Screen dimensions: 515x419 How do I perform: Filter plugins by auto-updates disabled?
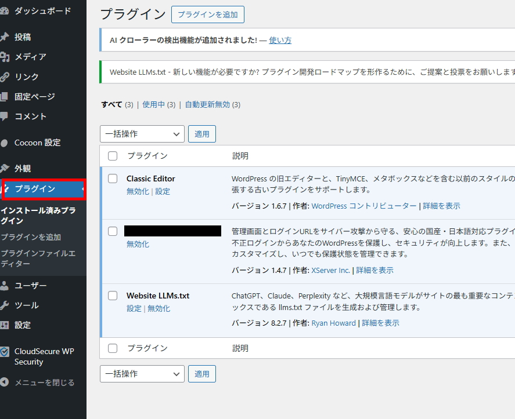click(x=207, y=104)
